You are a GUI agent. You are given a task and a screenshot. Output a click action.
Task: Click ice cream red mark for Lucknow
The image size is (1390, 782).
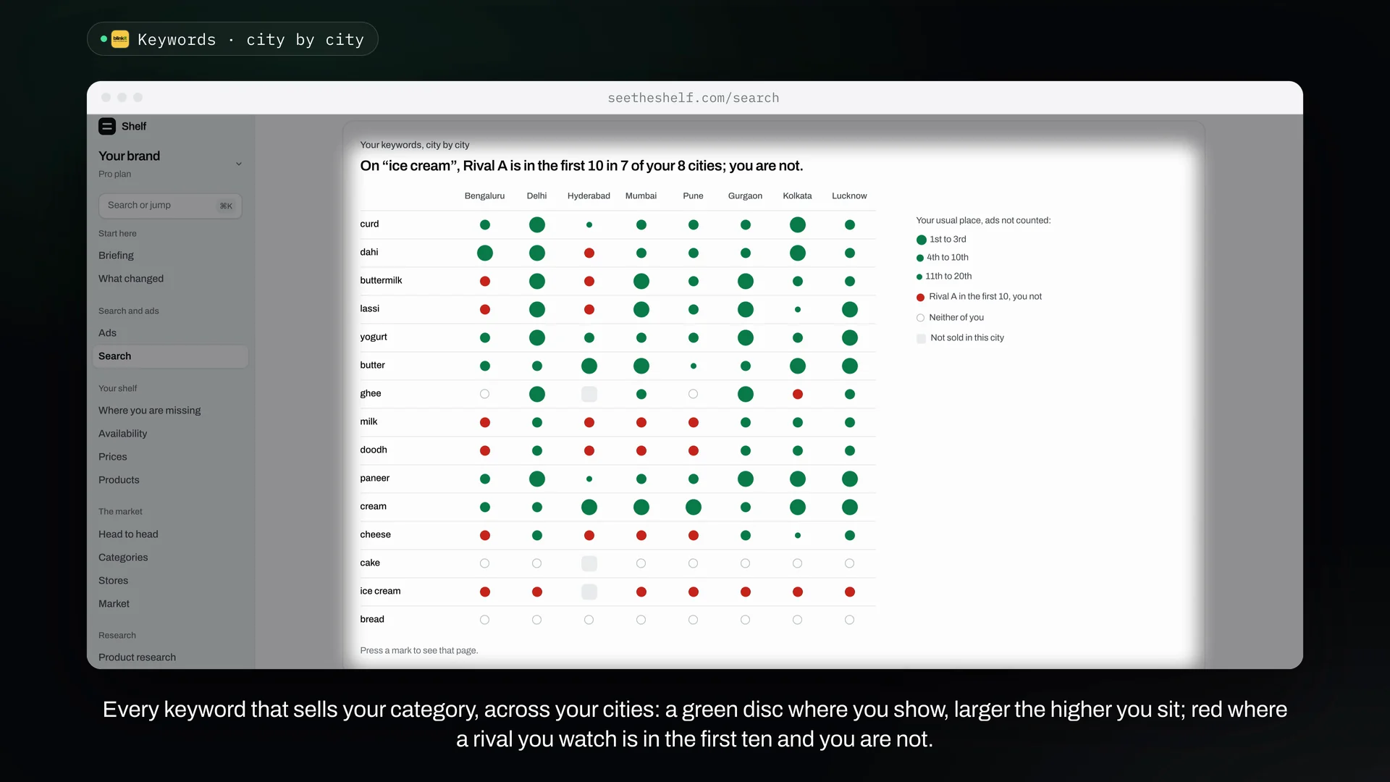(x=850, y=592)
